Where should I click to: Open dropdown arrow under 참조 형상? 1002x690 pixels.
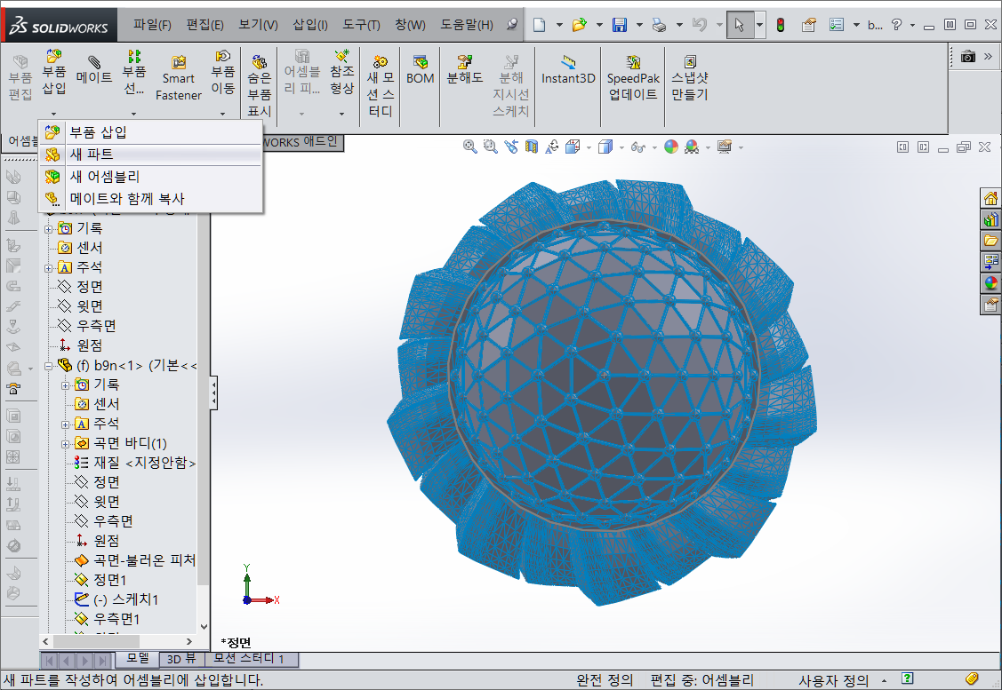point(342,114)
